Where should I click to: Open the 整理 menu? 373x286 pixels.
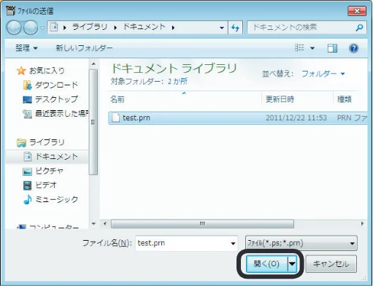click(x=26, y=48)
